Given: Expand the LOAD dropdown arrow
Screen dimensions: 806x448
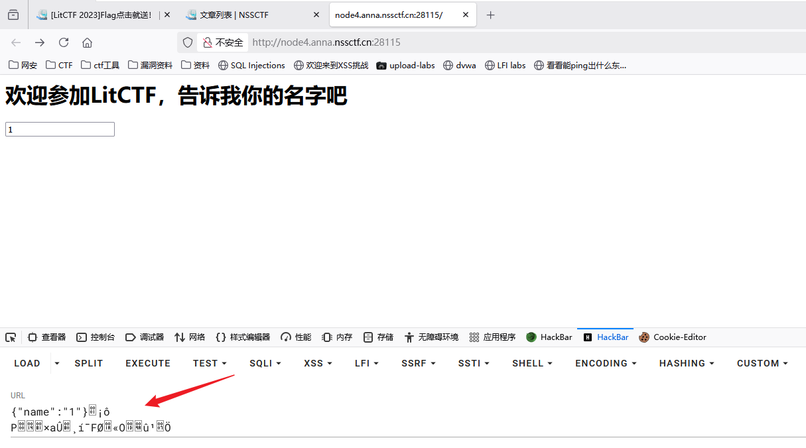Looking at the screenshot, I should pos(56,363).
